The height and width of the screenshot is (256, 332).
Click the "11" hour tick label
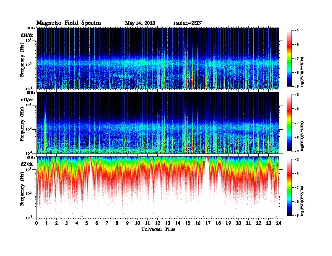point(148,223)
